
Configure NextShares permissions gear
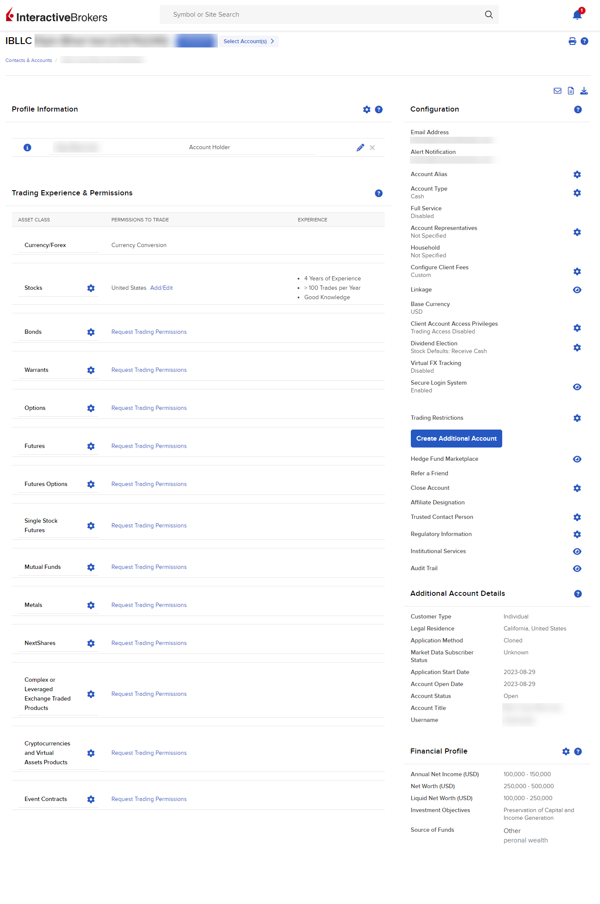[91, 643]
